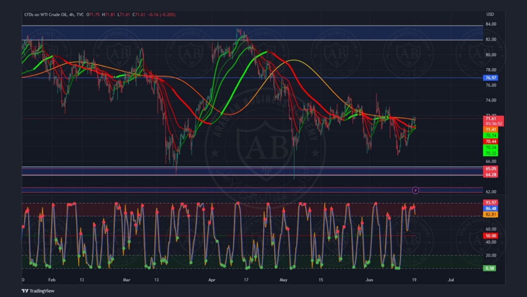Select the blue 86.48 oscillator label
Viewport: 527px width, 297px height.
pos(490,209)
